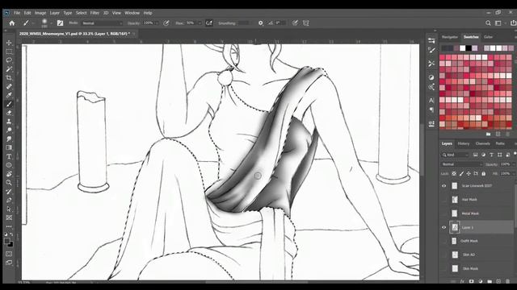Show the Skin Mask layer
The height and width of the screenshot is (290, 517).
tap(443, 268)
